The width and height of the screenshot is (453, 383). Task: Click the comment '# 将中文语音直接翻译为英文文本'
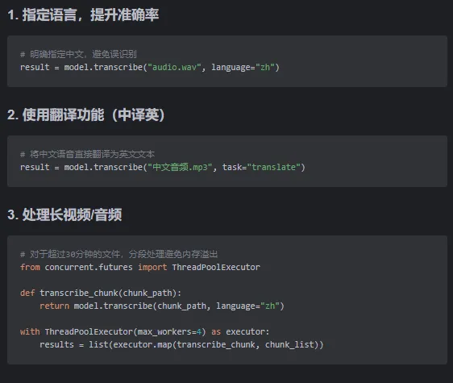(x=87, y=154)
